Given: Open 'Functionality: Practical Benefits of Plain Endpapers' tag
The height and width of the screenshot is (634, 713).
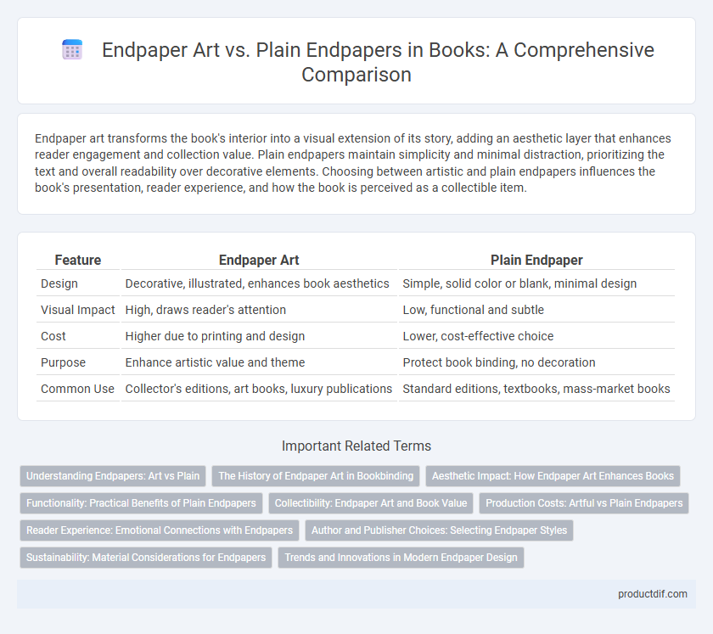Looking at the screenshot, I should click(141, 503).
